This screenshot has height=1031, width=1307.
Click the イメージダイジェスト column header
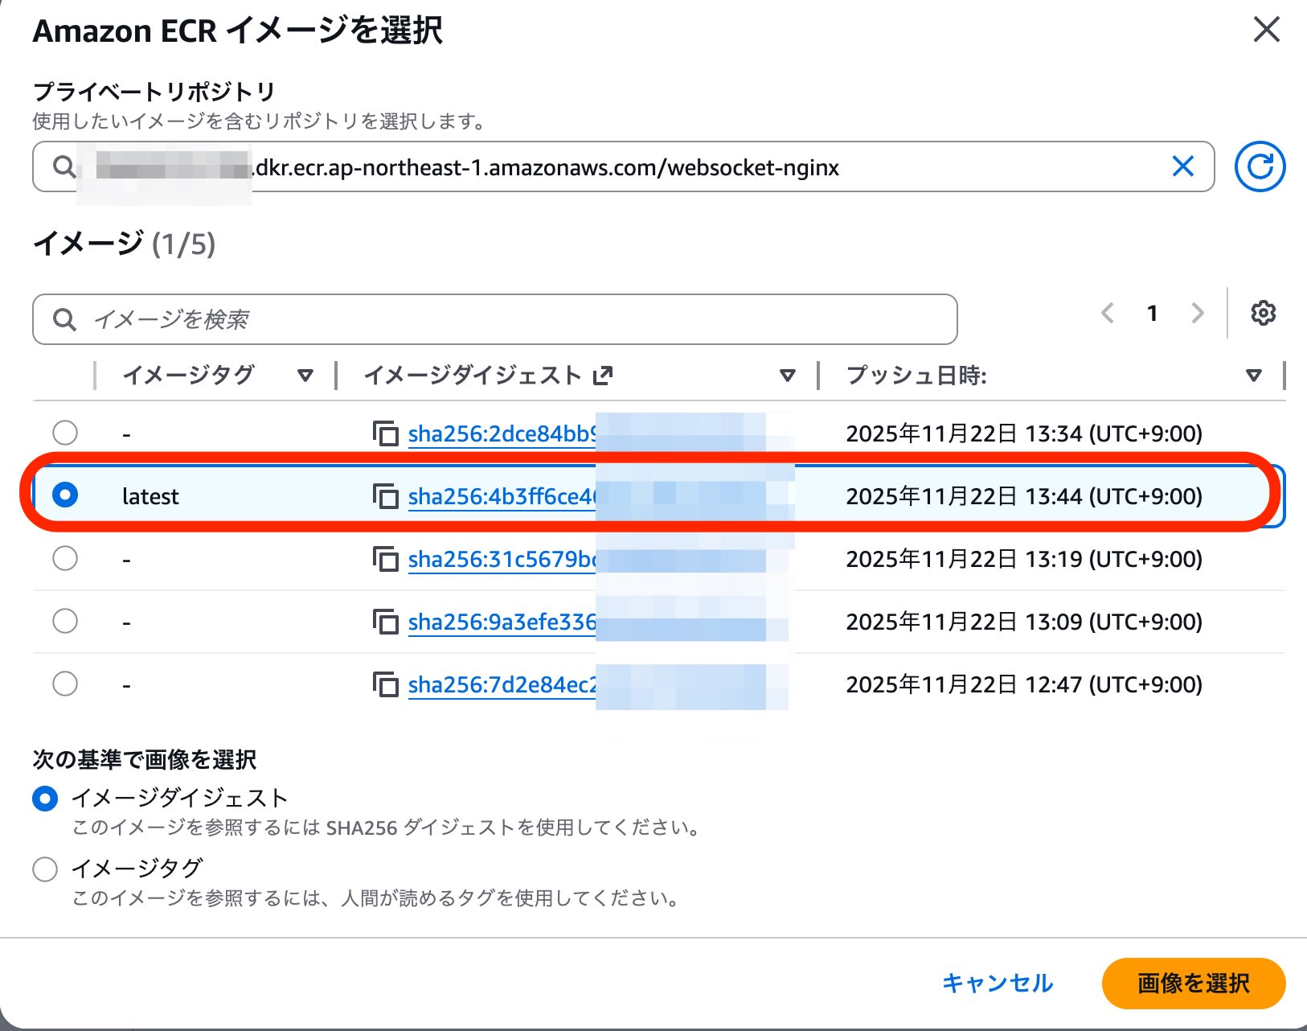click(x=472, y=375)
